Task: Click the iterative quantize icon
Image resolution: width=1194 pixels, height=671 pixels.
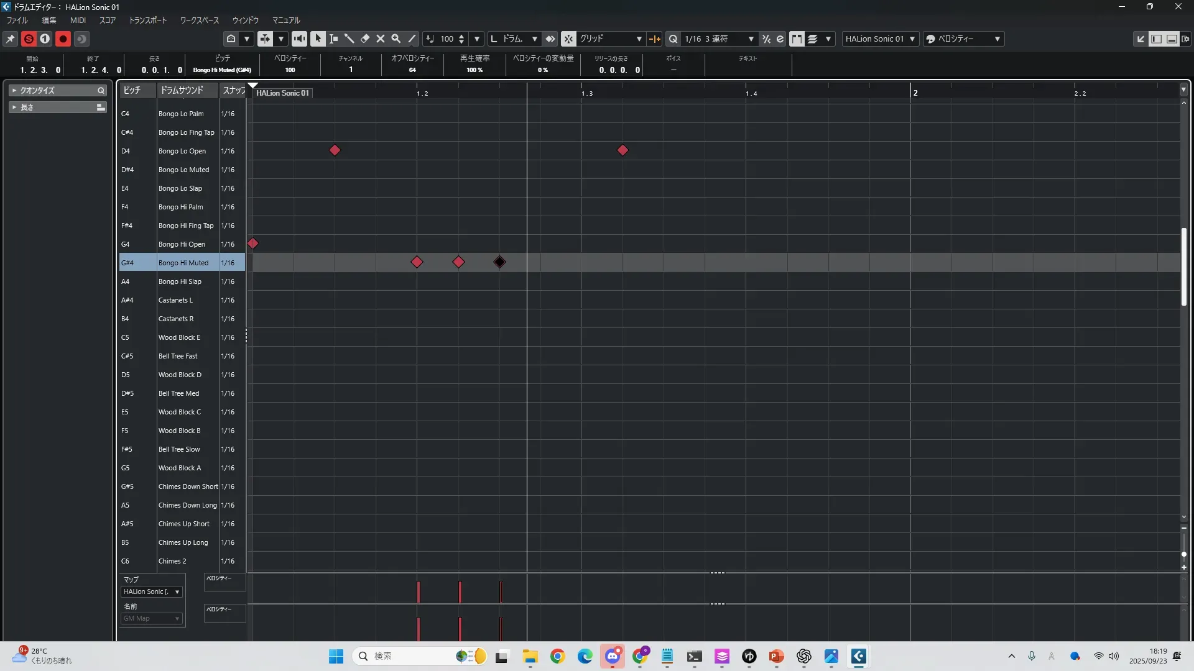Action: point(766,39)
